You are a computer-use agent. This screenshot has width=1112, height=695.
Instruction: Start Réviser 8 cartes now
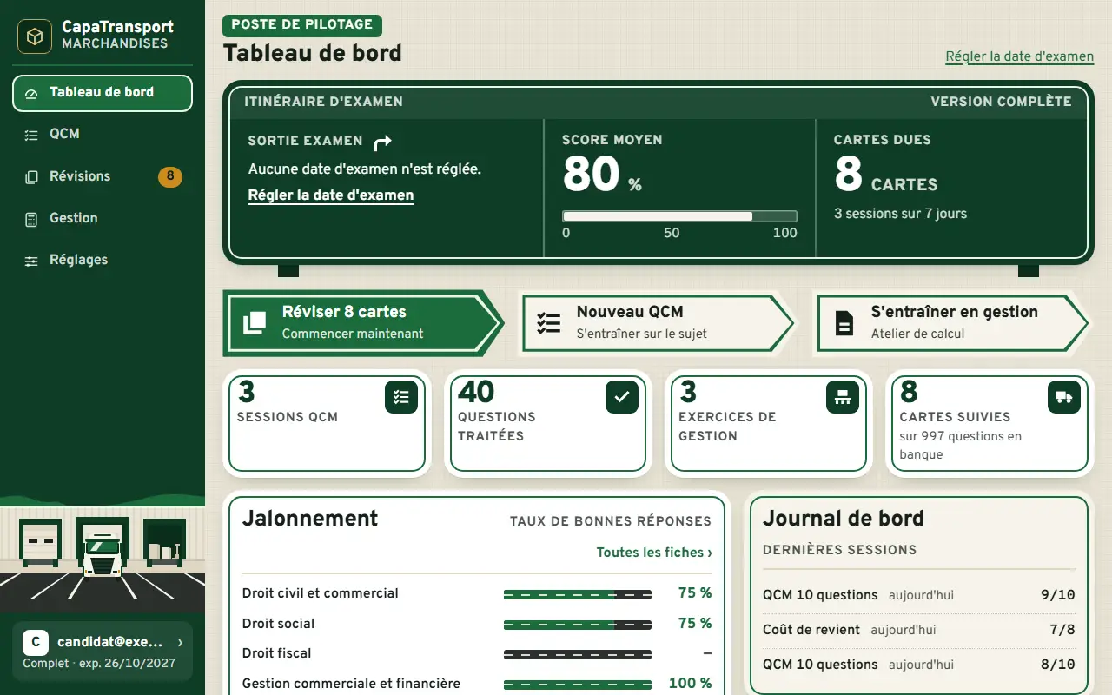[363, 322]
